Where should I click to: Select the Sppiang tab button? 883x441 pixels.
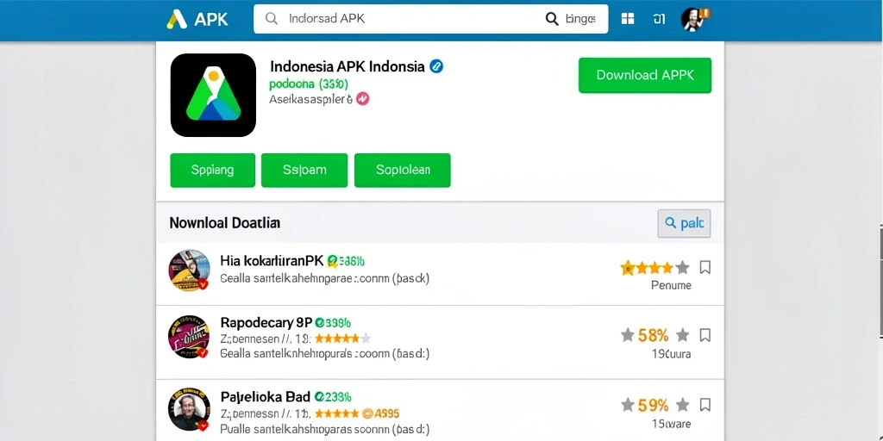click(x=212, y=170)
